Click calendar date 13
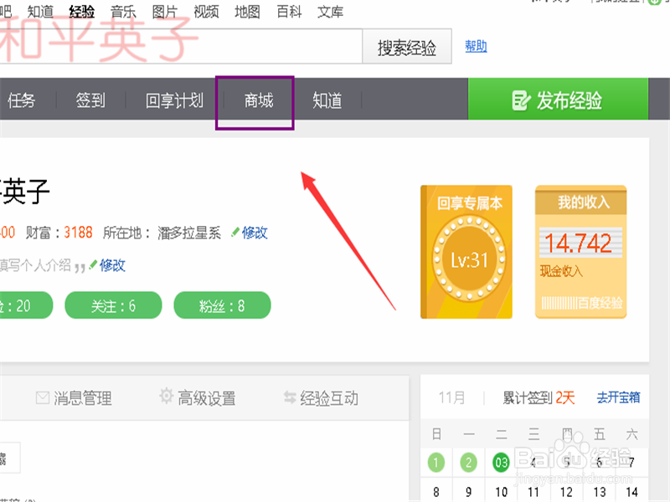 coord(600,492)
